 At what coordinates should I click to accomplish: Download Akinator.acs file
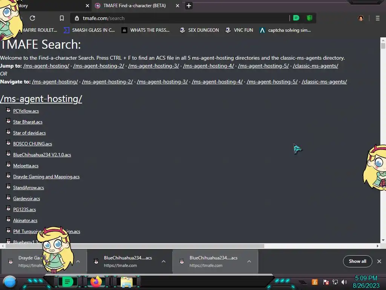[25, 221]
